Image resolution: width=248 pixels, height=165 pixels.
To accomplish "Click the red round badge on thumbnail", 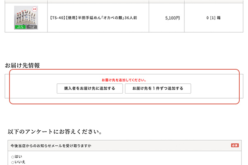I will [34, 9].
